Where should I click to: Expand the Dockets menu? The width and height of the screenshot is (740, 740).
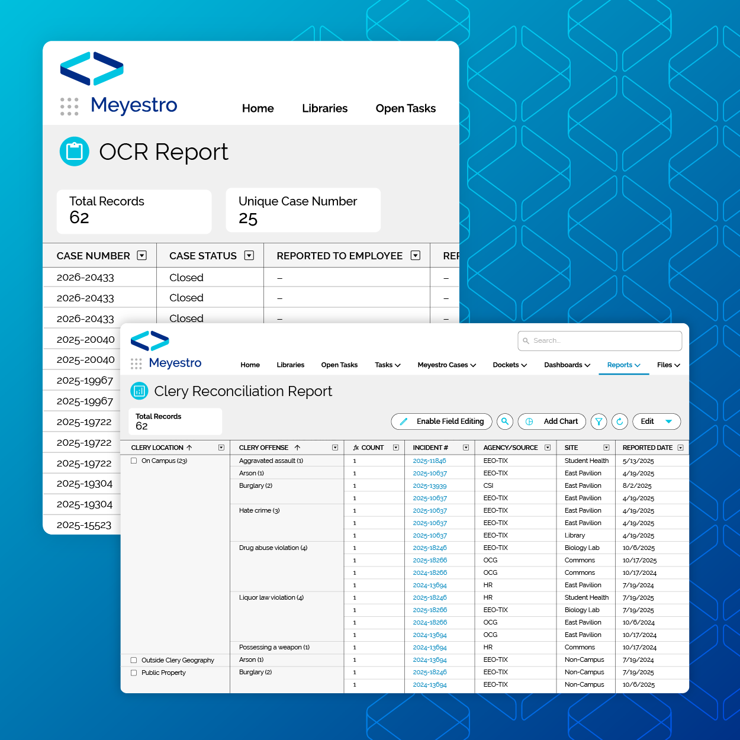click(510, 365)
